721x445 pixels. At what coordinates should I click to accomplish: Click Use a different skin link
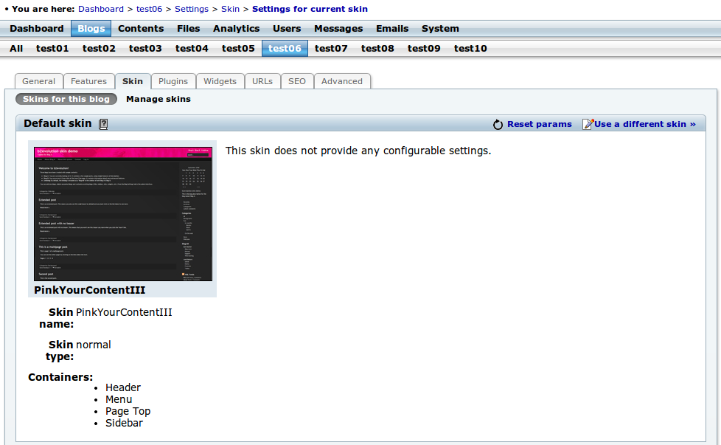click(645, 124)
